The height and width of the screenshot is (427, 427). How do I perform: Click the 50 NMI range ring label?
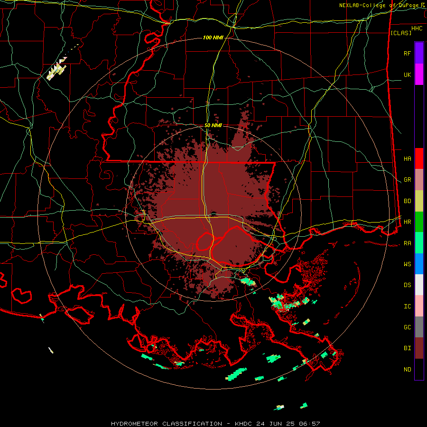[x=213, y=125]
